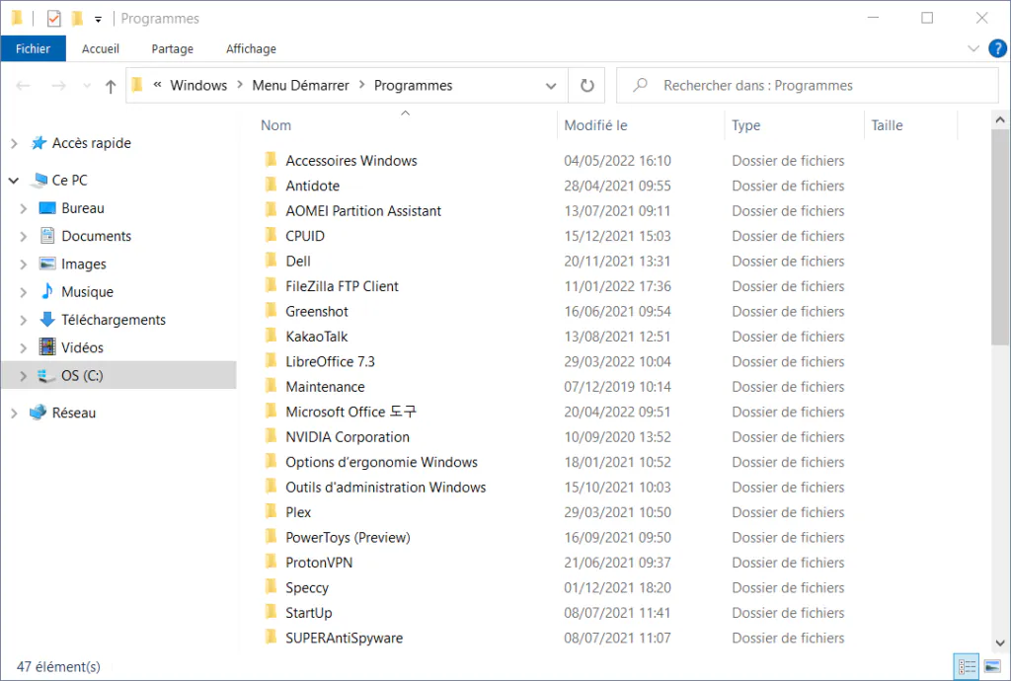This screenshot has height=681, width=1011.
Task: Click the Documents sidebar icon
Action: click(x=47, y=236)
